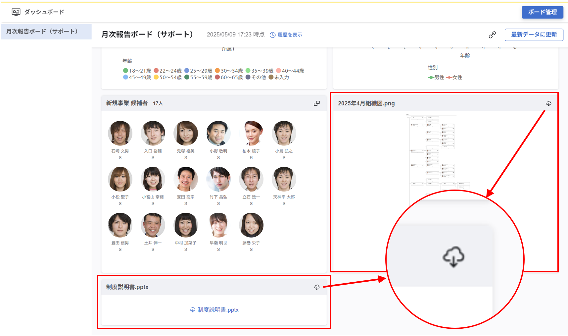The width and height of the screenshot is (568, 336).
Task: Click 最新データに更新 button
Action: [x=534, y=35]
